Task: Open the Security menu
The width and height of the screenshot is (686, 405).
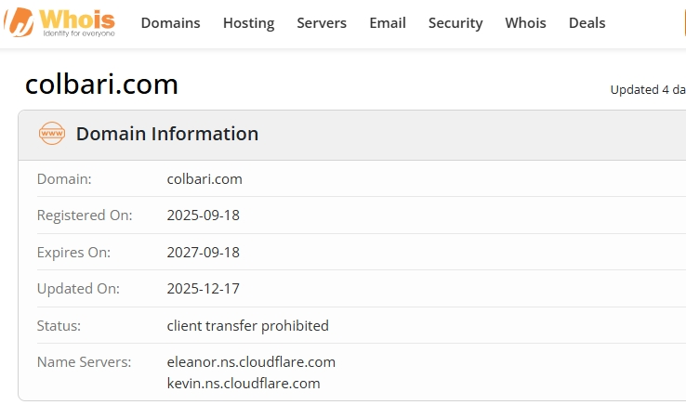Action: pyautogui.click(x=455, y=23)
